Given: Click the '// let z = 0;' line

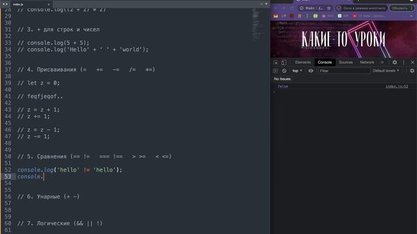Looking at the screenshot, I should point(38,83).
